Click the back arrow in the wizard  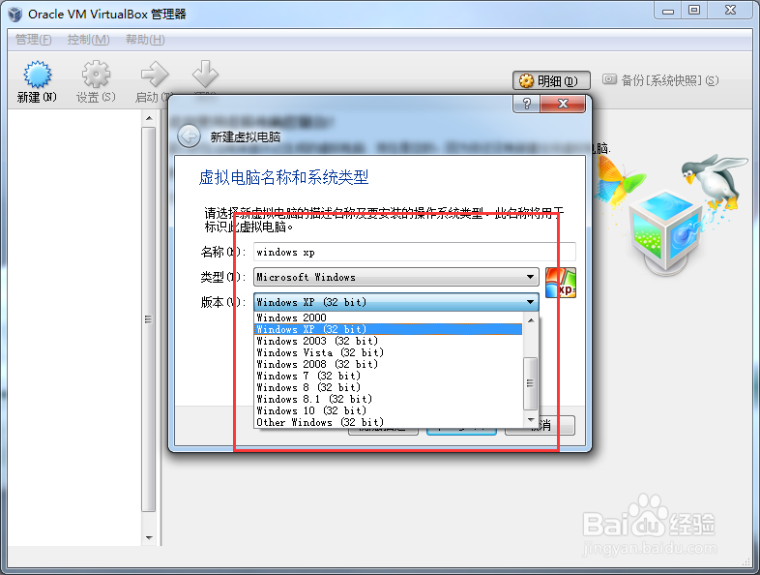click(x=189, y=136)
